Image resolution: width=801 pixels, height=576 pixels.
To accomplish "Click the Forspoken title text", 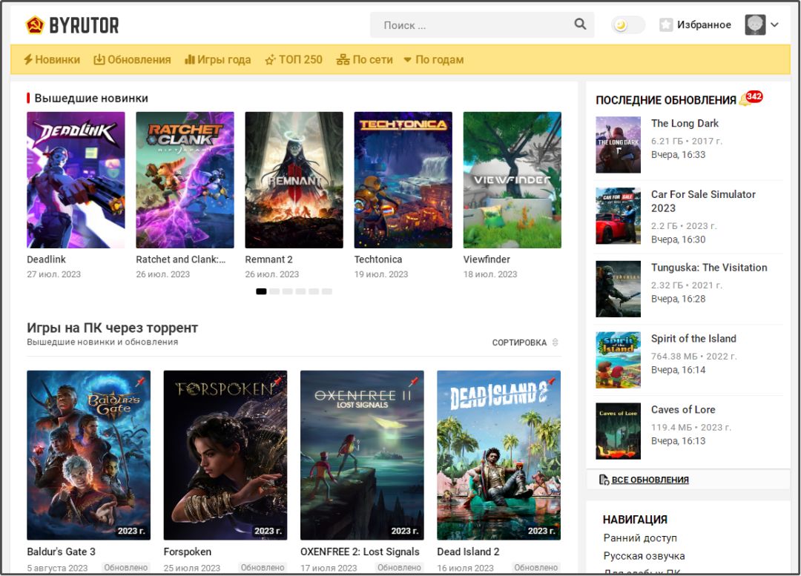I will tap(187, 552).
